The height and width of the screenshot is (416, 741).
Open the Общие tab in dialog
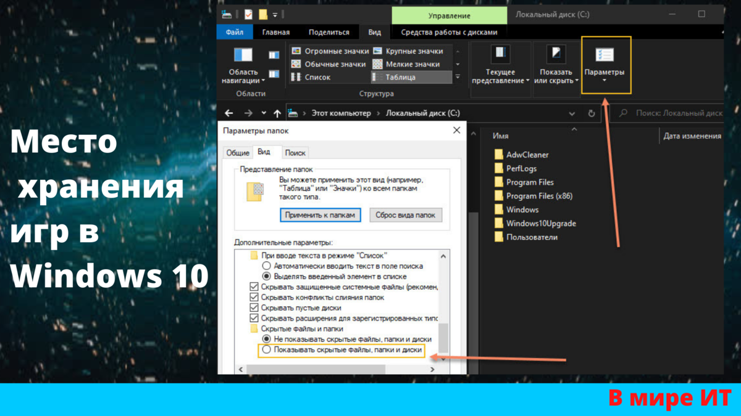[x=238, y=153]
